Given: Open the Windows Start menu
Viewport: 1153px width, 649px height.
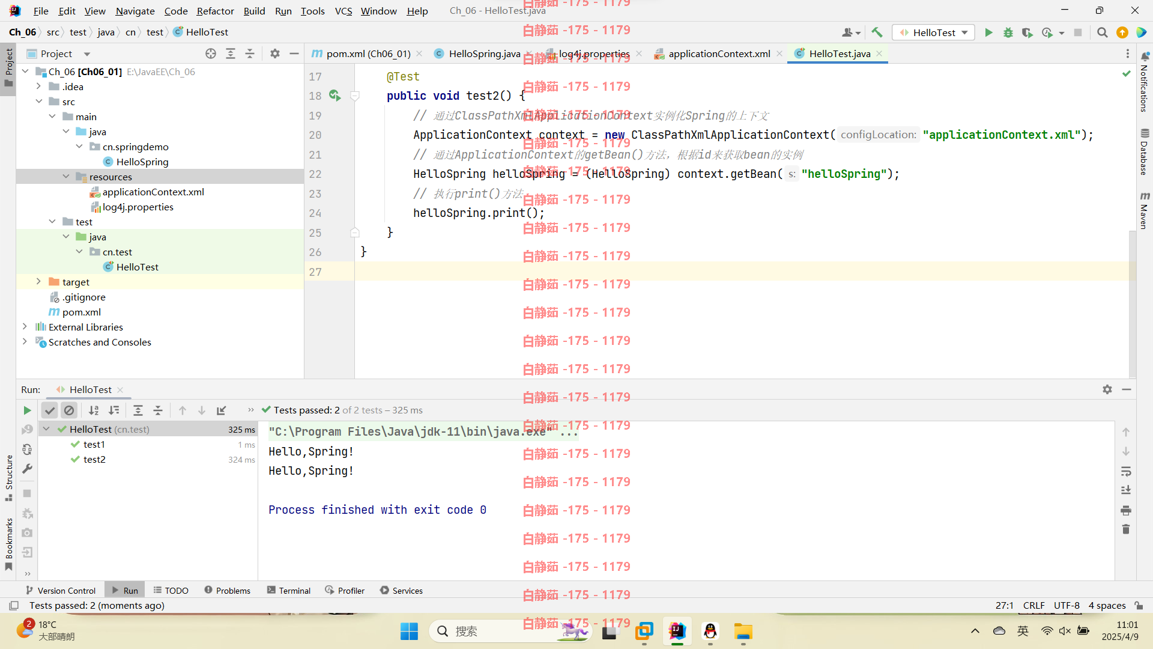Looking at the screenshot, I should (x=409, y=631).
